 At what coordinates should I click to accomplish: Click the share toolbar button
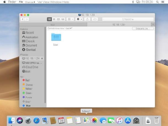pyautogui.click(x=87, y=19)
